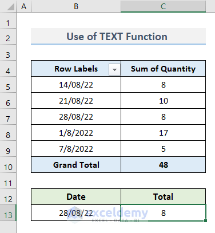Select the cell showing 48
The image size is (215, 233).
tap(164, 165)
